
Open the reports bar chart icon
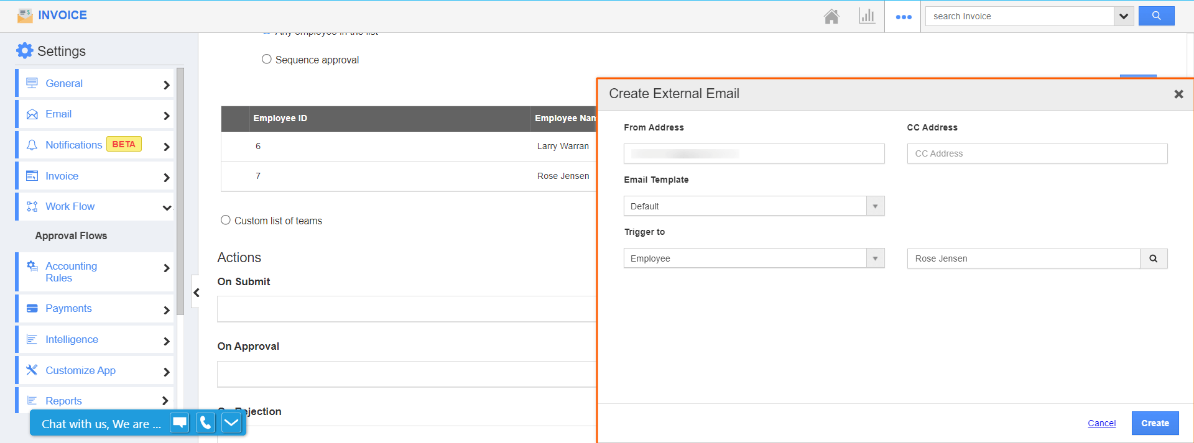point(867,16)
